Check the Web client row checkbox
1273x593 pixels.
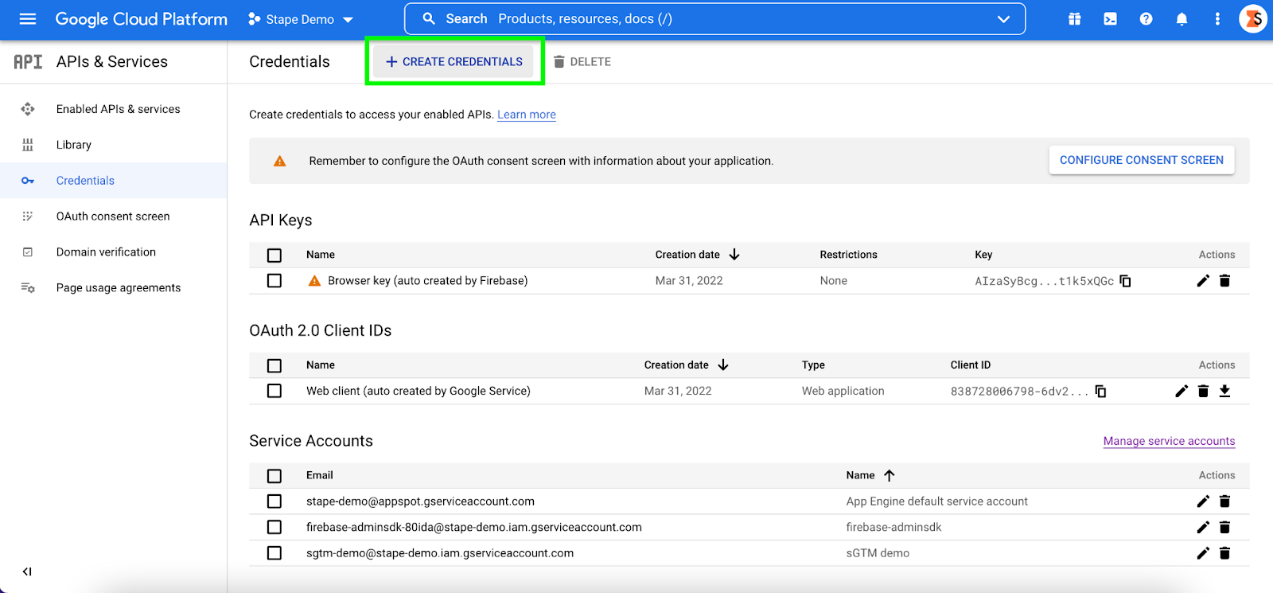[x=274, y=391]
